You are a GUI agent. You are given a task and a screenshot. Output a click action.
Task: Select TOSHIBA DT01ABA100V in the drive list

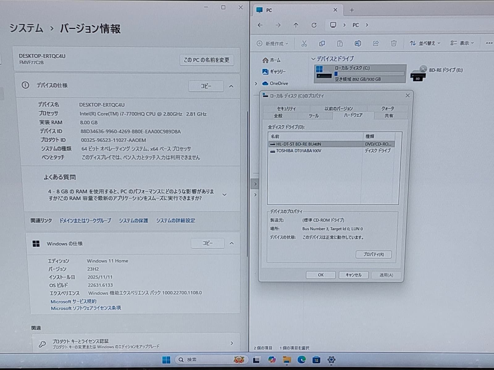299,151
